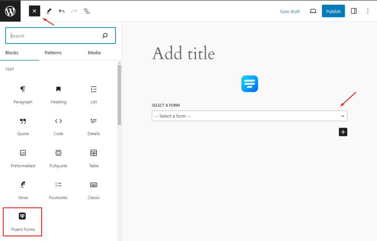Focus the block Search field

click(60, 36)
